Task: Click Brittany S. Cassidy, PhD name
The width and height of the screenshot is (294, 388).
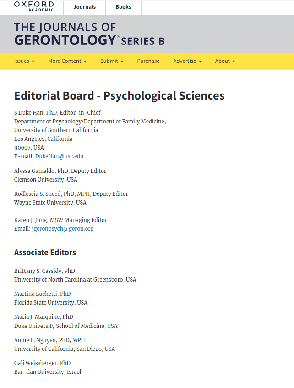Action: pos(44,271)
